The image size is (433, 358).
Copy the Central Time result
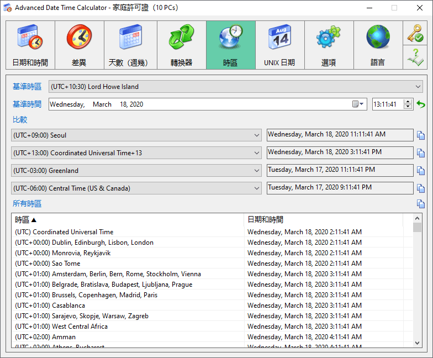tap(421, 188)
